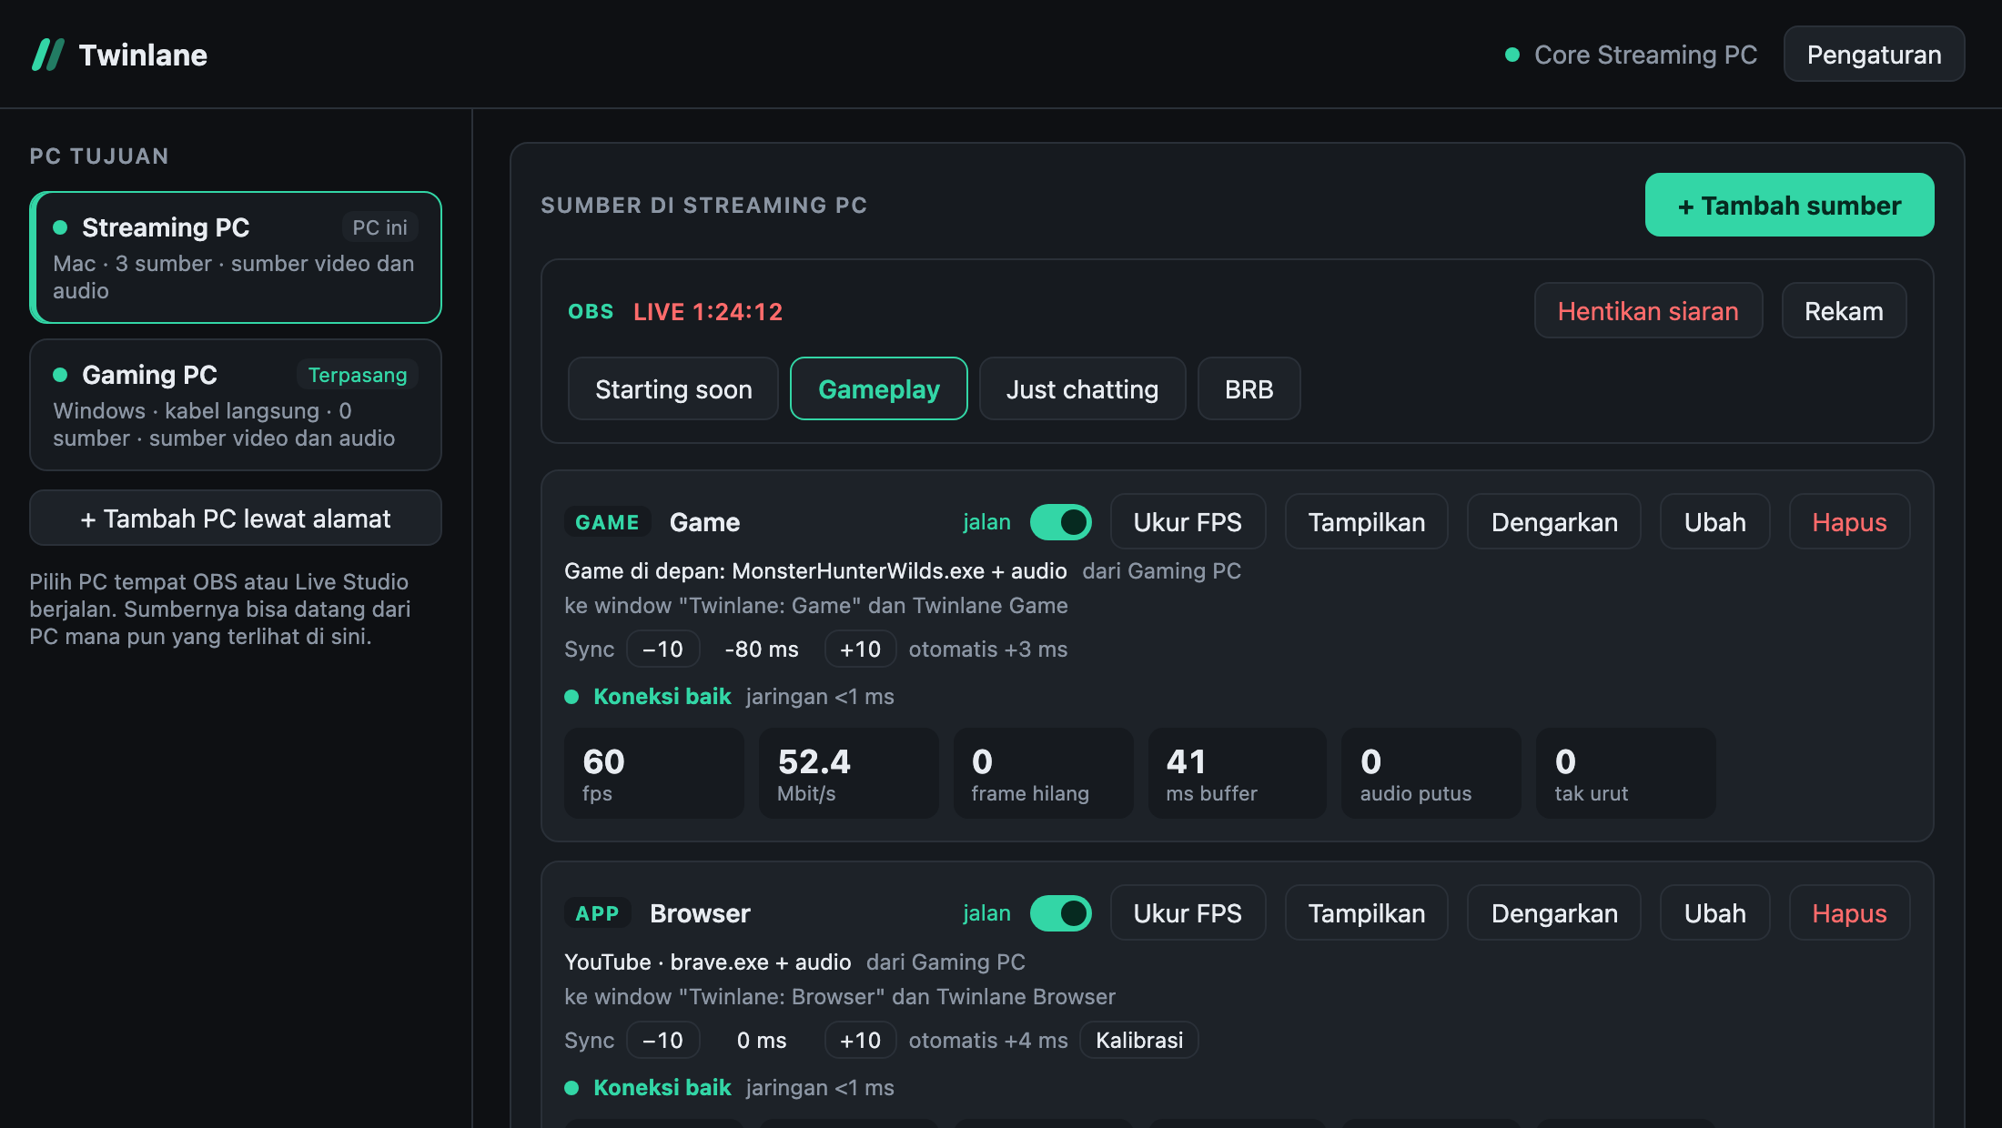This screenshot has width=2002, height=1128.
Task: Delete Game source with Hapus
Action: tap(1849, 522)
